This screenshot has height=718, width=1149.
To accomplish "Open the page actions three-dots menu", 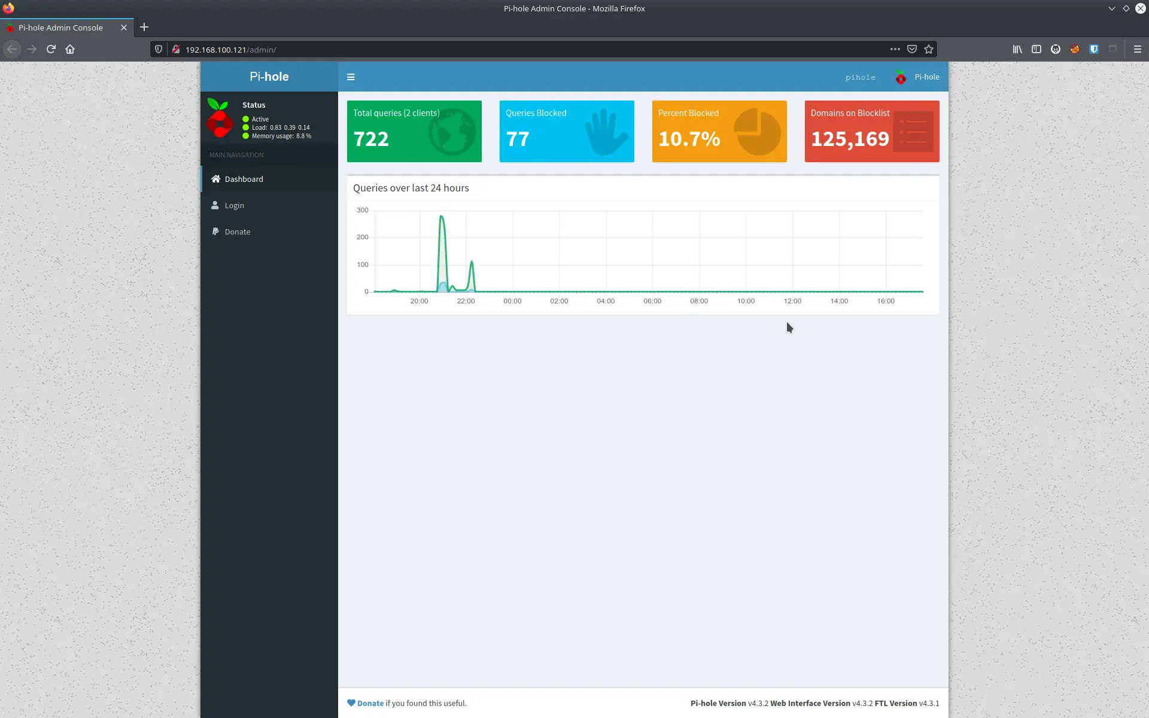I will point(895,49).
